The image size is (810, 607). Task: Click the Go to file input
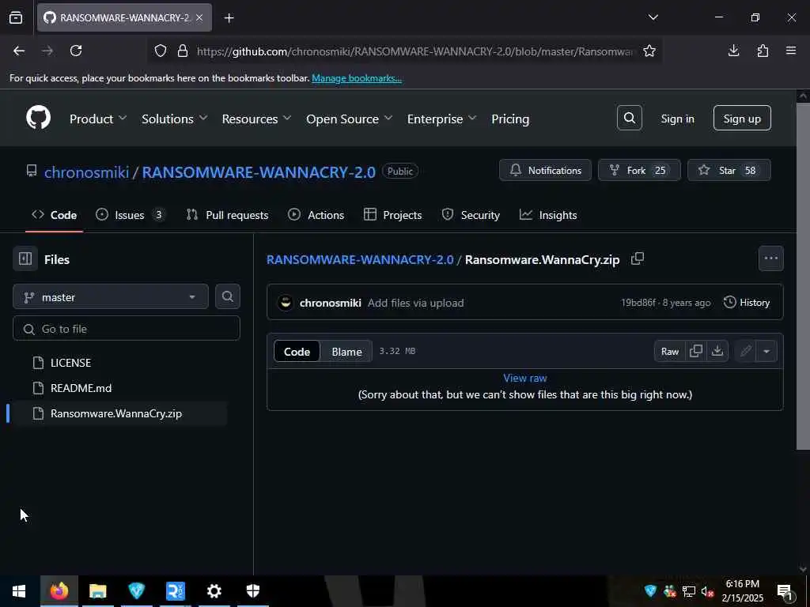127,328
